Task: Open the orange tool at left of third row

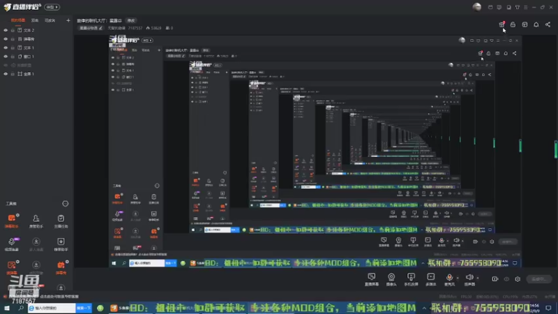Action: point(11,267)
